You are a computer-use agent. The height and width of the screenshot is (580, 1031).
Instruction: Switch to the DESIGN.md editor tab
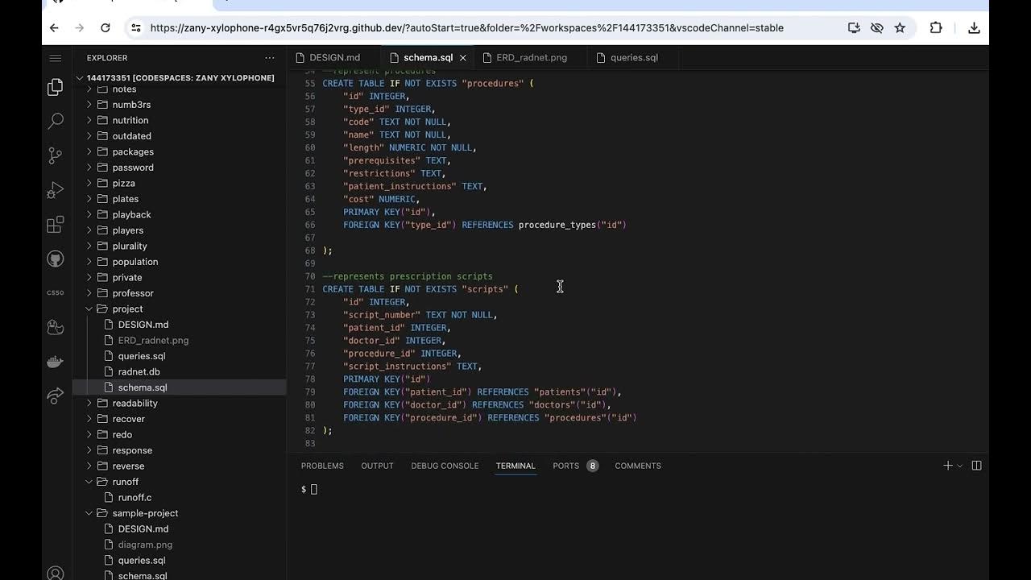[x=334, y=58]
